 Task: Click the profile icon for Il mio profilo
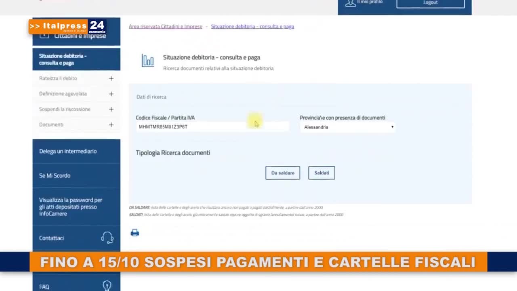point(350,3)
